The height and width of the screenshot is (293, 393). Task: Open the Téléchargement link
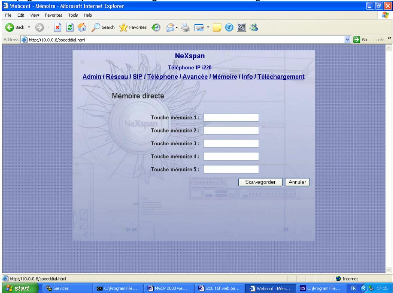281,77
